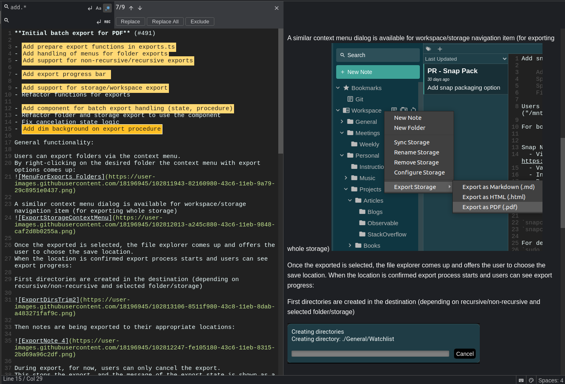
Task: Change the Spaces: 4 indentation setting
Action: (551, 380)
